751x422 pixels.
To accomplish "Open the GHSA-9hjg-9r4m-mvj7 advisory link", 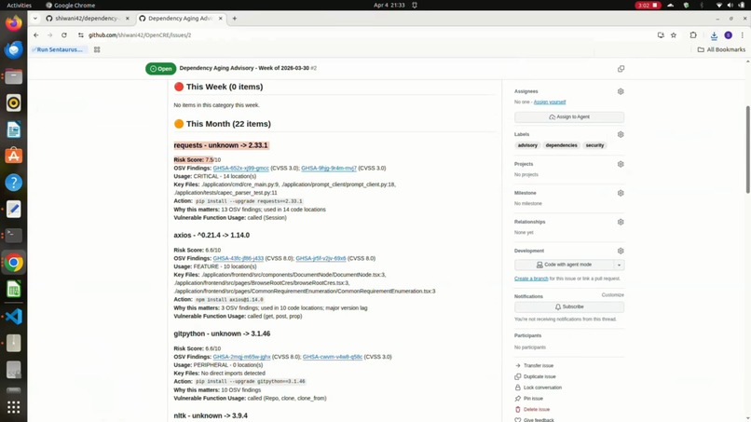I will [329, 168].
